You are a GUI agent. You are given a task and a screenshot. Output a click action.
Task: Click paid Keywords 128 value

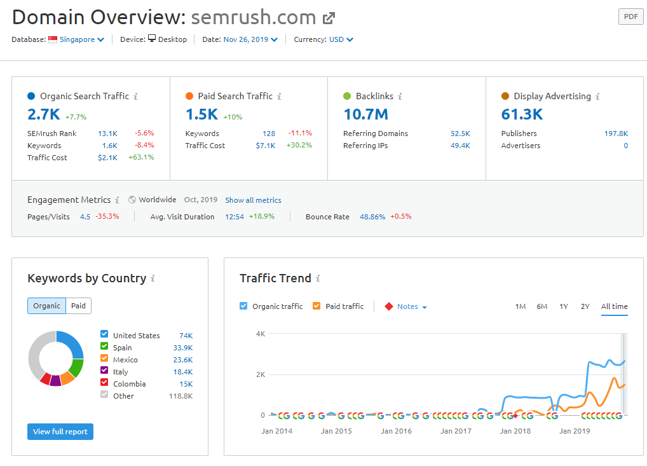269,134
